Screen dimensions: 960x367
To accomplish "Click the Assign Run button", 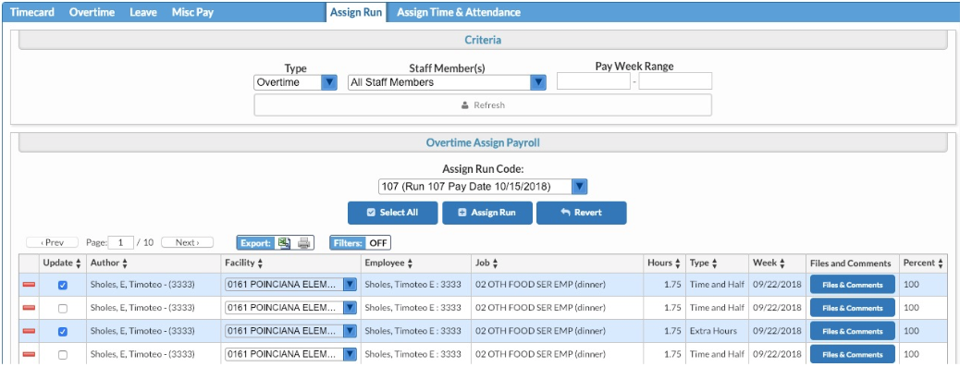I will click(486, 213).
